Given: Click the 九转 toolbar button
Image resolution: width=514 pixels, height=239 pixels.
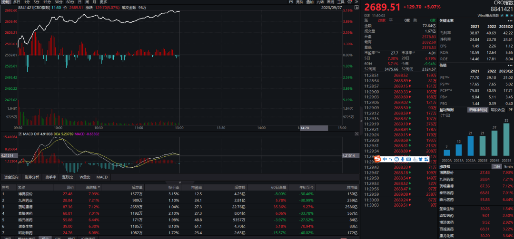Looking at the screenshot, I should (320, 2).
